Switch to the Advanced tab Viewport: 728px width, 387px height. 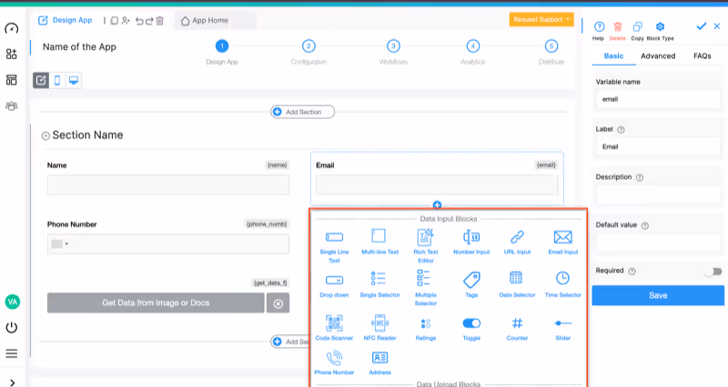(658, 55)
